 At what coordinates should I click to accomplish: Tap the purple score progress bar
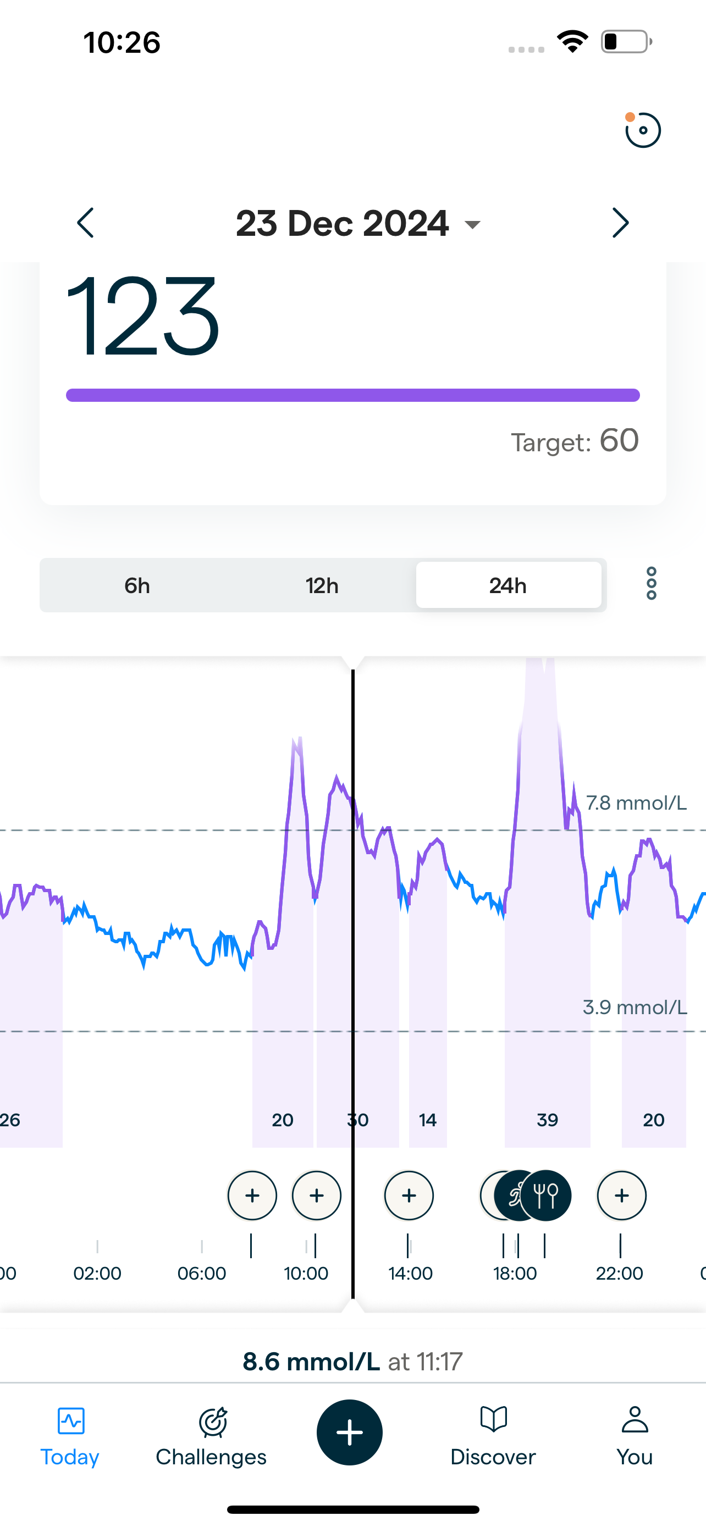coord(352,395)
